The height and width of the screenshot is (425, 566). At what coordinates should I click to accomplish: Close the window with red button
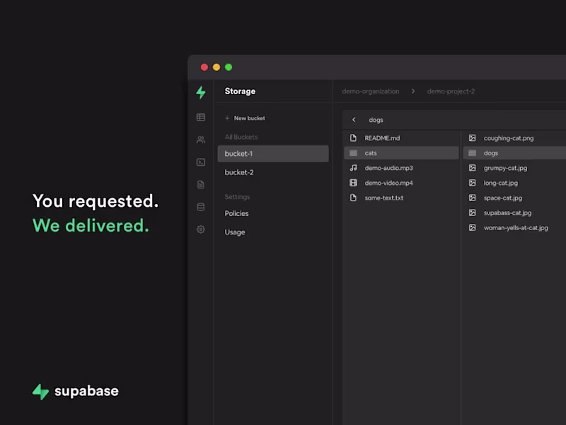pos(204,67)
